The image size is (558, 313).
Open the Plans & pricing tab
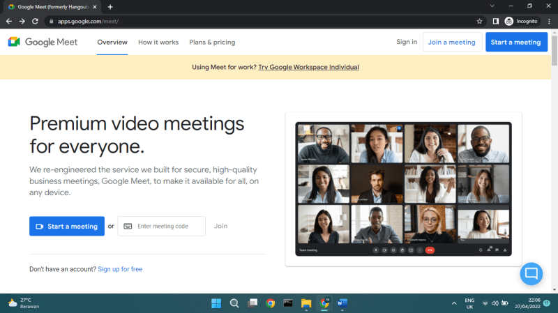point(212,42)
